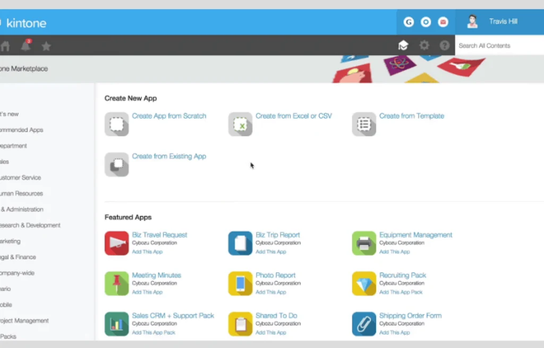The image size is (544, 348).
Task: Click the Biz Travel Request megaphone icon
Action: 116,243
